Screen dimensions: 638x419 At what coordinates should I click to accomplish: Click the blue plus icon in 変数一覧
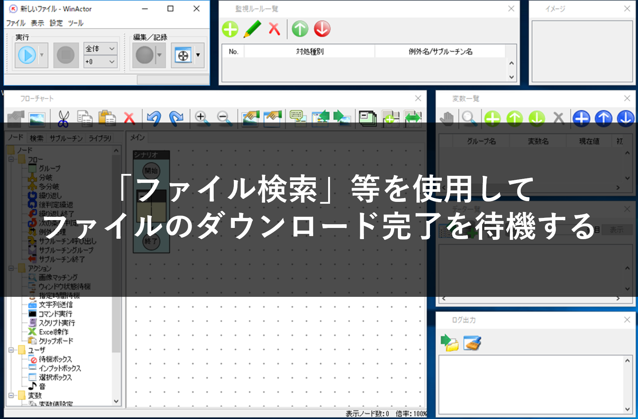pos(581,118)
